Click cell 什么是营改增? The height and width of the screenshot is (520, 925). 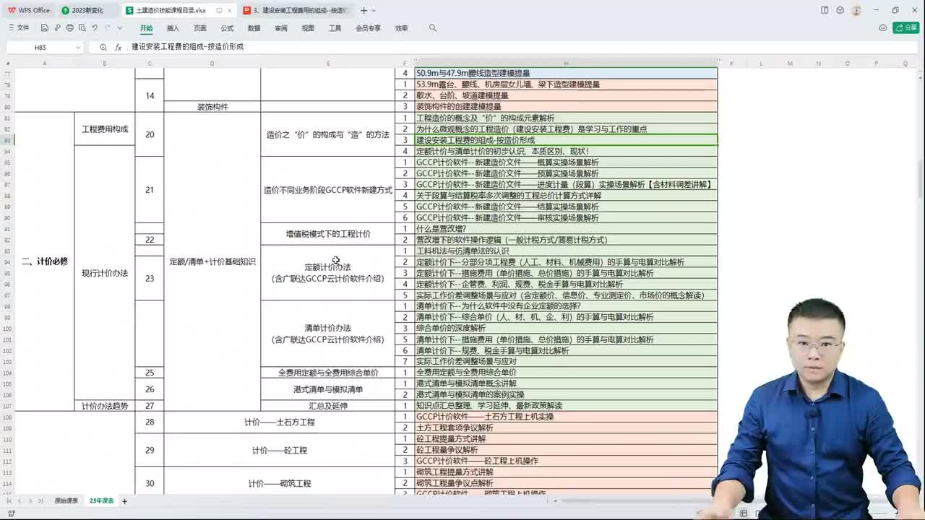[x=566, y=229]
